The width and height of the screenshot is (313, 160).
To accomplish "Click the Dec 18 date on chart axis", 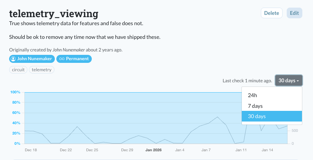I will click(30, 150).
